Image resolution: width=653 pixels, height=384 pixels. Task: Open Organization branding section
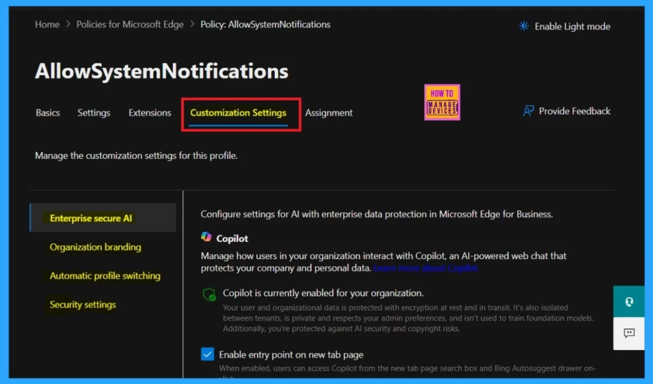(x=96, y=247)
